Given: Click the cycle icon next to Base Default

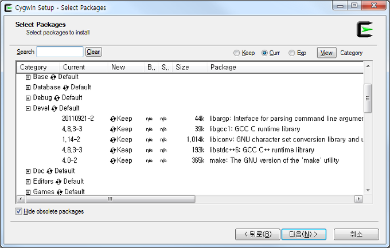Looking at the screenshot, I should [x=53, y=77].
